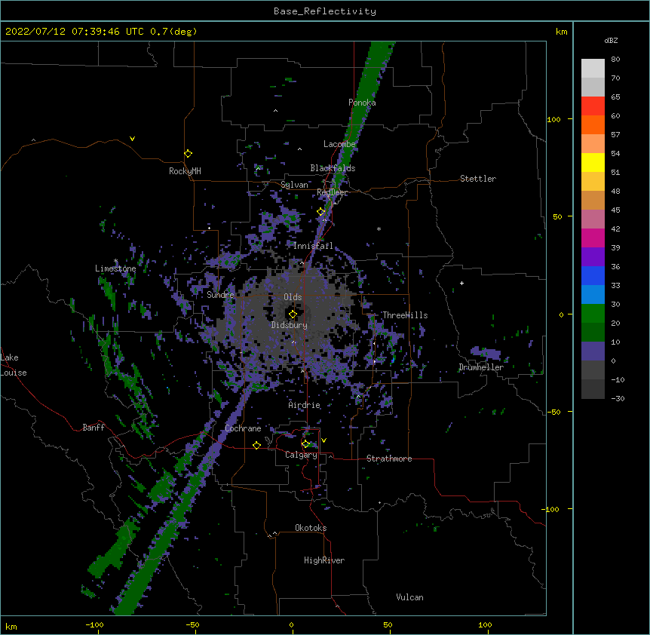Select the radar site diamond between Olds and Didsbury
The width and height of the screenshot is (650, 635).
(x=293, y=314)
